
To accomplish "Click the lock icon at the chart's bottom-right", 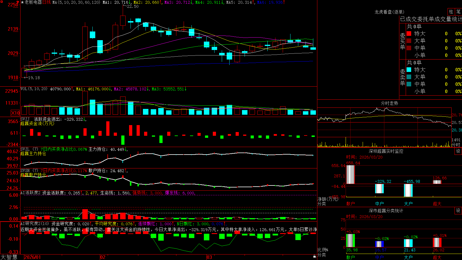I will pyautogui.click(x=314, y=256).
